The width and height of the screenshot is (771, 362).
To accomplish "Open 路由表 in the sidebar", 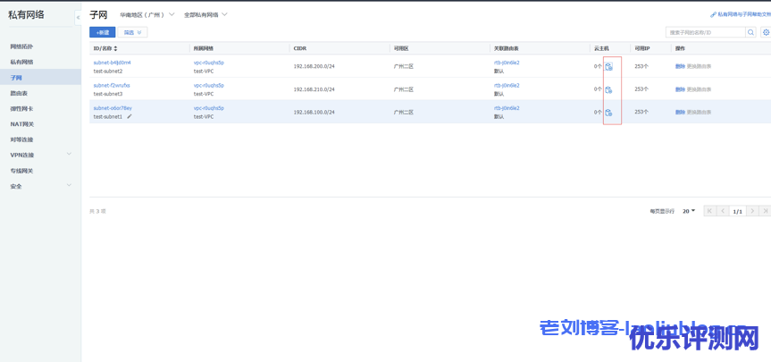I will [x=19, y=93].
